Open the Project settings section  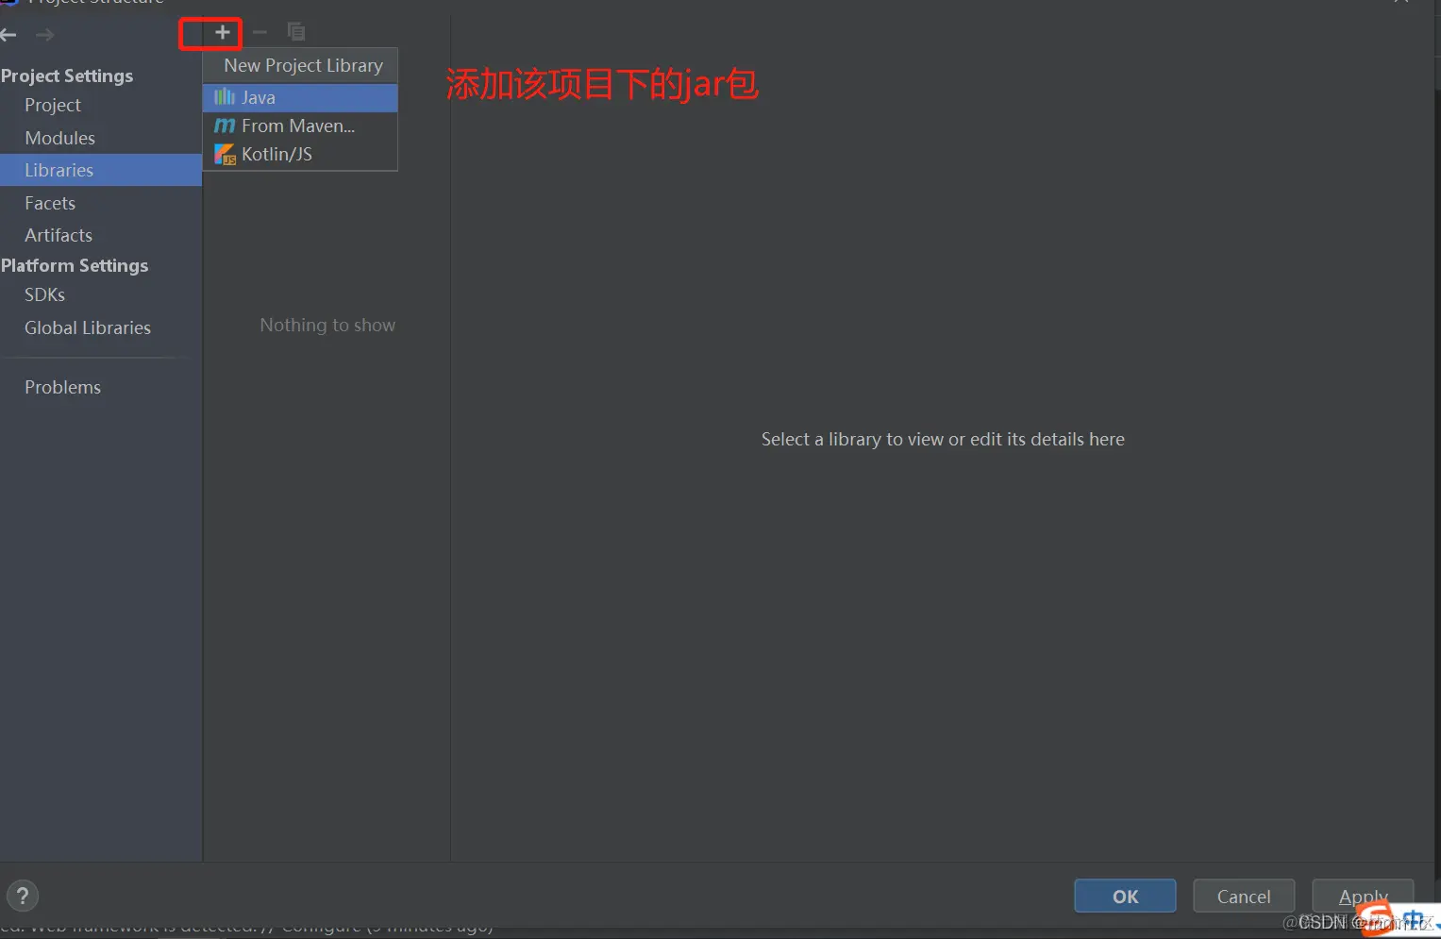pos(53,105)
